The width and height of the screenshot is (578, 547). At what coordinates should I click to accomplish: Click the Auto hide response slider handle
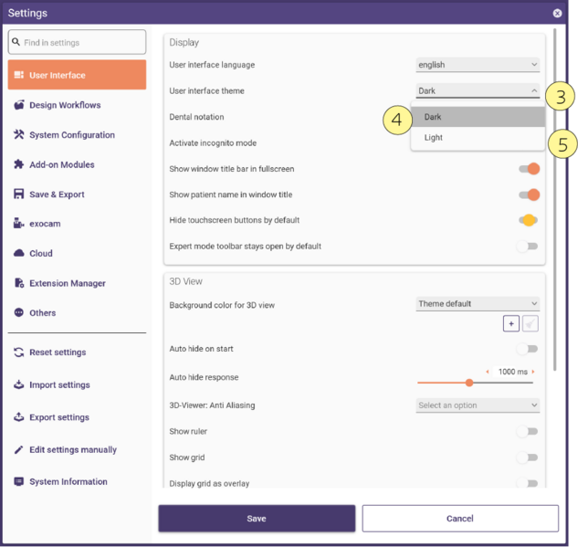coord(469,383)
